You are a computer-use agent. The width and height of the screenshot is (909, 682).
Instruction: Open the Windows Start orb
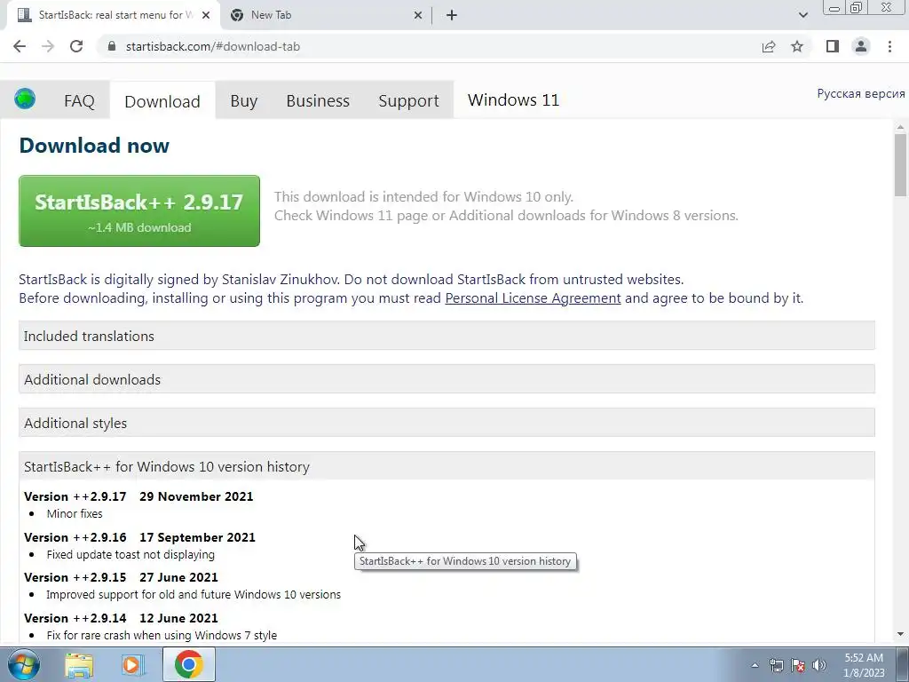pos(23,664)
